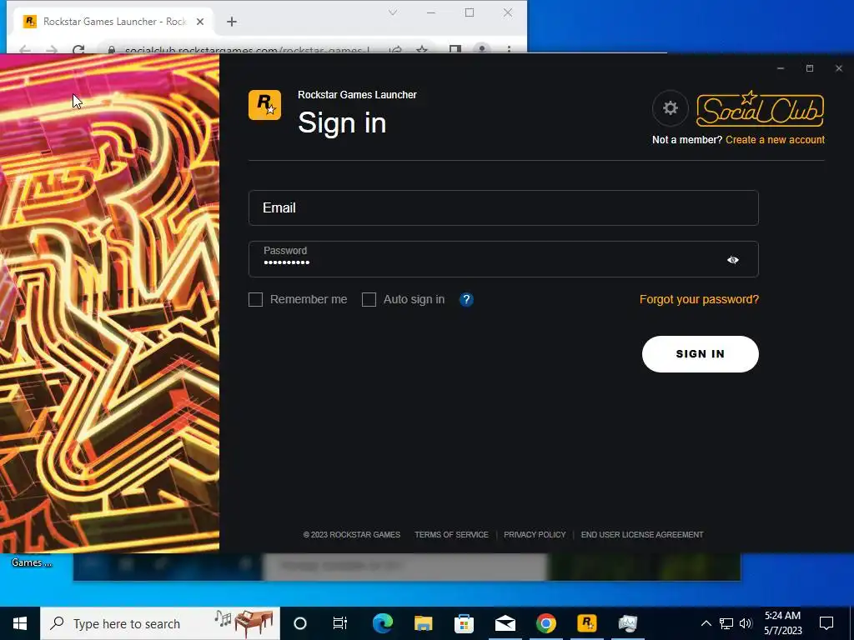Image resolution: width=854 pixels, height=640 pixels.
Task: Open the launcher settings gear icon
Action: tap(670, 108)
